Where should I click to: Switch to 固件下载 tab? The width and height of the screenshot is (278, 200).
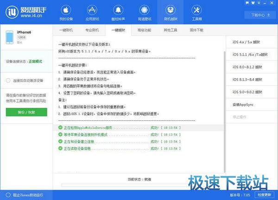(x=196, y=30)
